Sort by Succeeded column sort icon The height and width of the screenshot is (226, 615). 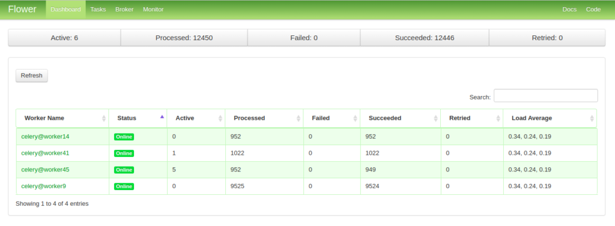(436, 118)
